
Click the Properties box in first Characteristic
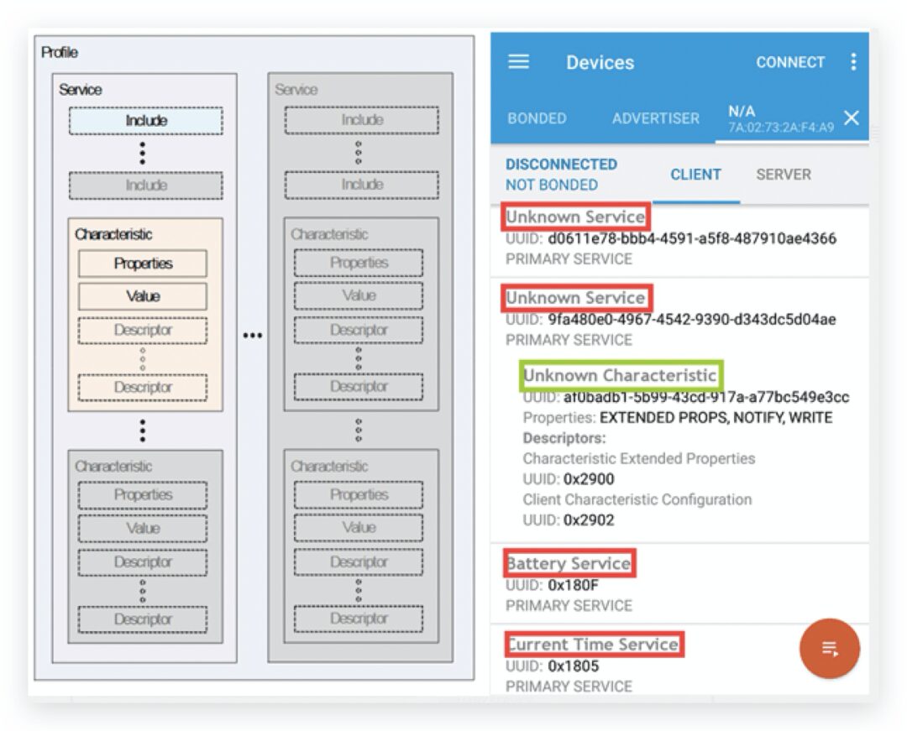[143, 264]
